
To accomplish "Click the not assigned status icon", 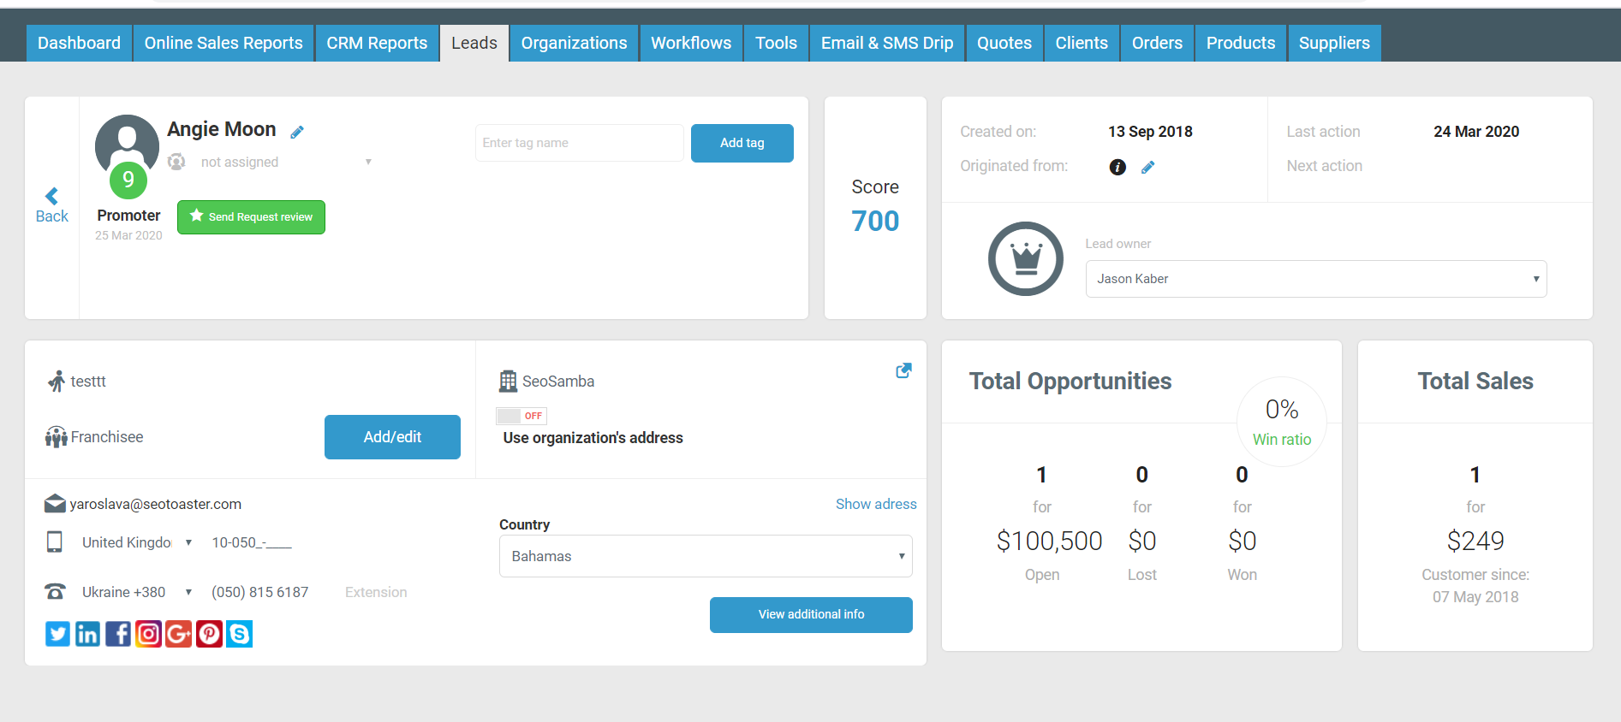I will point(176,162).
